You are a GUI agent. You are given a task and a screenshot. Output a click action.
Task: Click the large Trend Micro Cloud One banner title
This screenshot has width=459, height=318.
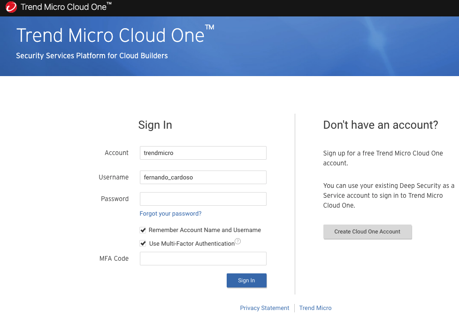click(x=115, y=35)
